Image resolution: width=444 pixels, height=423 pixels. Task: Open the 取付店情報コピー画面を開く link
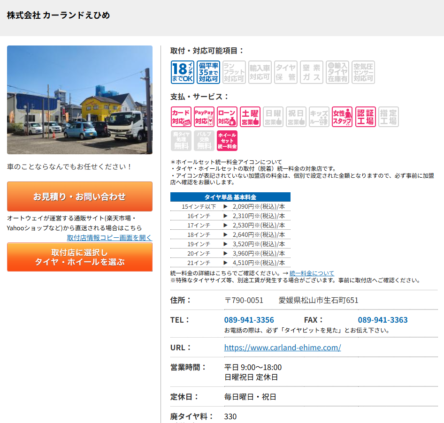(x=109, y=238)
